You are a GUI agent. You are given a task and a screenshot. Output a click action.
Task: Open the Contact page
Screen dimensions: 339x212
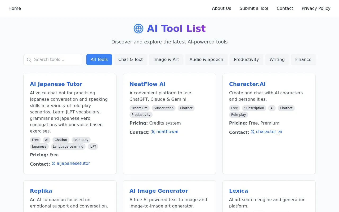coord(285,8)
